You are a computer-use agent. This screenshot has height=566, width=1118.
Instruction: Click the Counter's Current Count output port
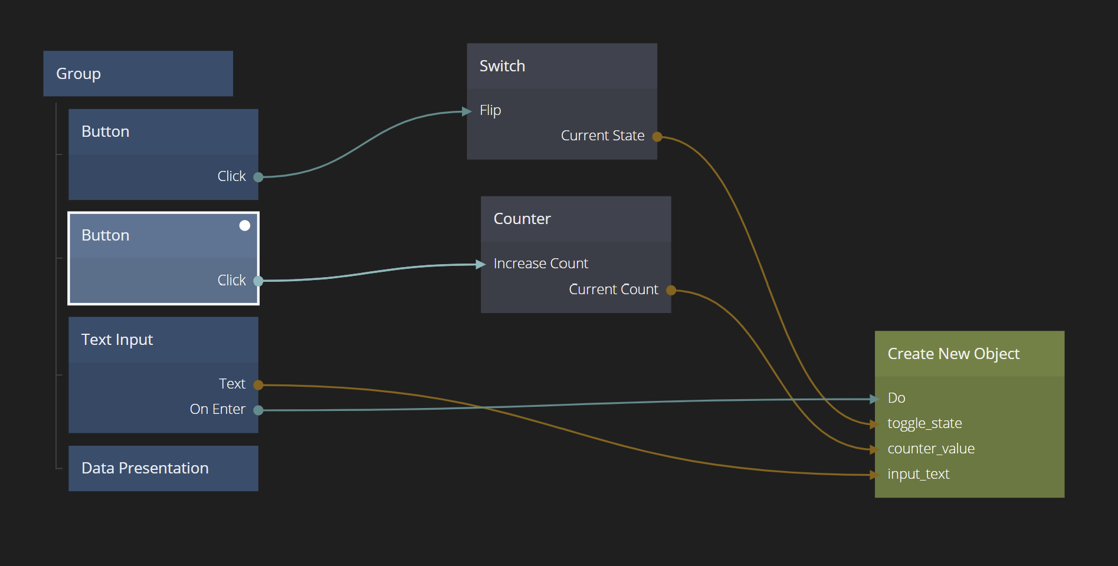671,290
